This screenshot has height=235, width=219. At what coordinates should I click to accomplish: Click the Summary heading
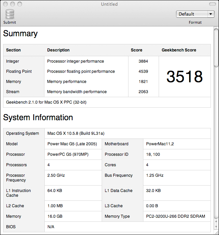pos(20,34)
